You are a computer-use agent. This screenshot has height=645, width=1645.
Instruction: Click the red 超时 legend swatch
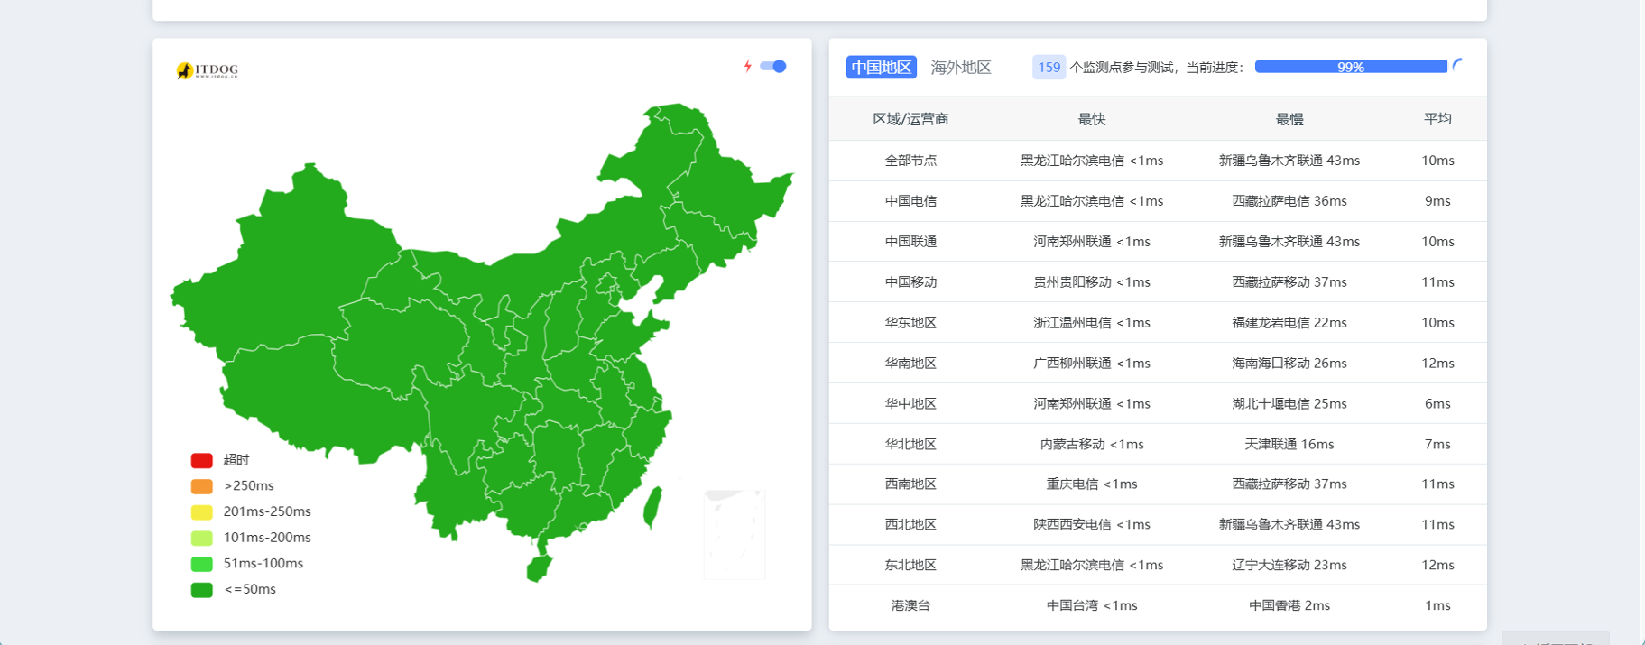tap(201, 460)
